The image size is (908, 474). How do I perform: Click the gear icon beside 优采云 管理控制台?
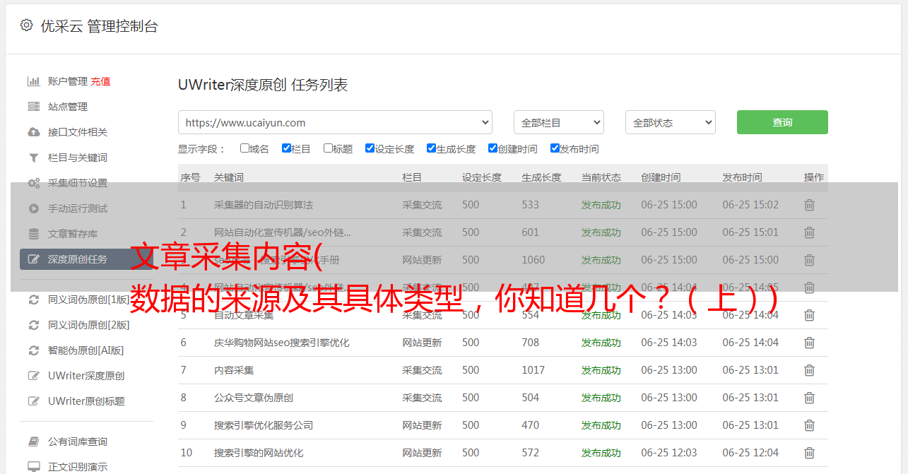(26, 25)
